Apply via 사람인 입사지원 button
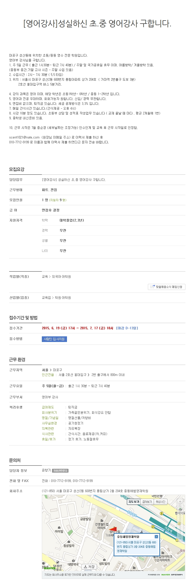 click(54, 339)
